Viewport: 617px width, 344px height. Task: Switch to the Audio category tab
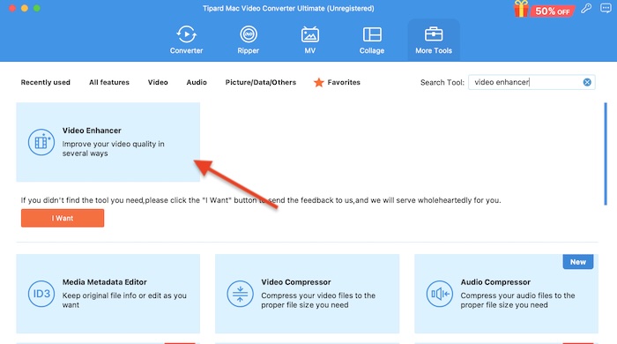click(x=197, y=82)
